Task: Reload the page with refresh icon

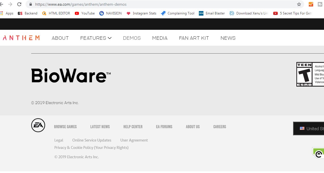Action: (19, 4)
